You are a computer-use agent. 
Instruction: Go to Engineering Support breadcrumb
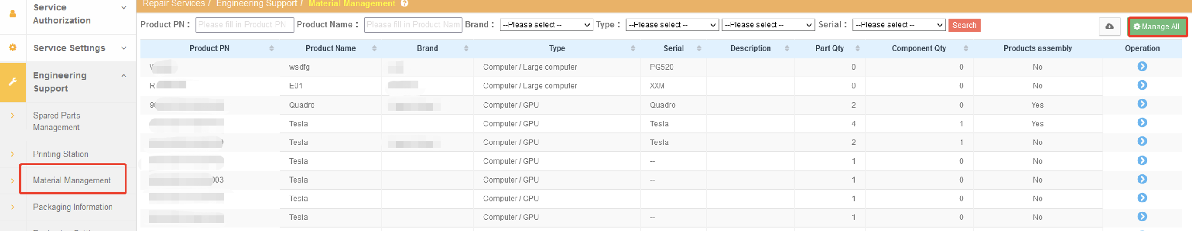256,3
